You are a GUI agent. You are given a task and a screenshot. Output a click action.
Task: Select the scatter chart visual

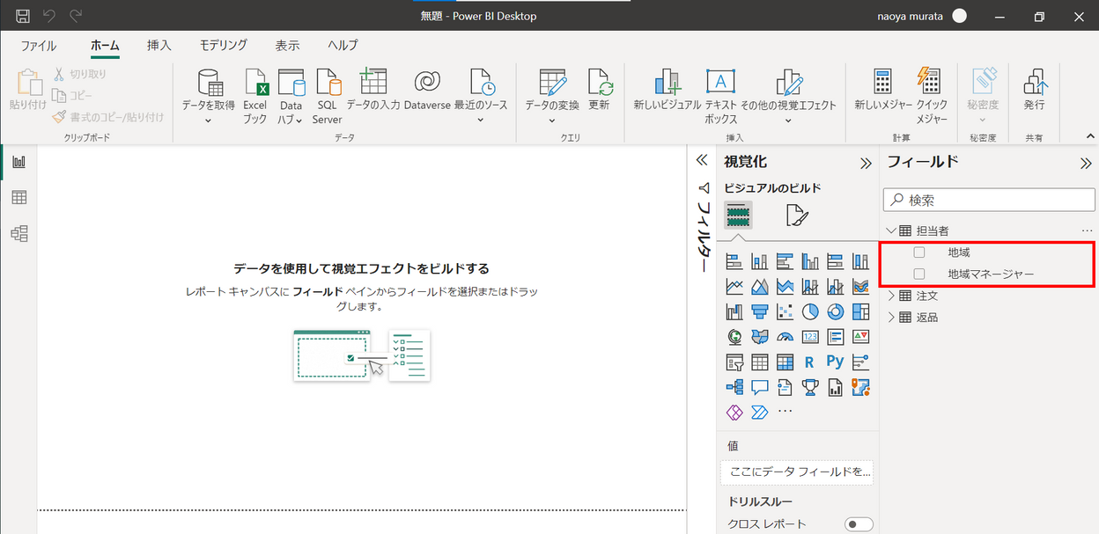pos(785,311)
